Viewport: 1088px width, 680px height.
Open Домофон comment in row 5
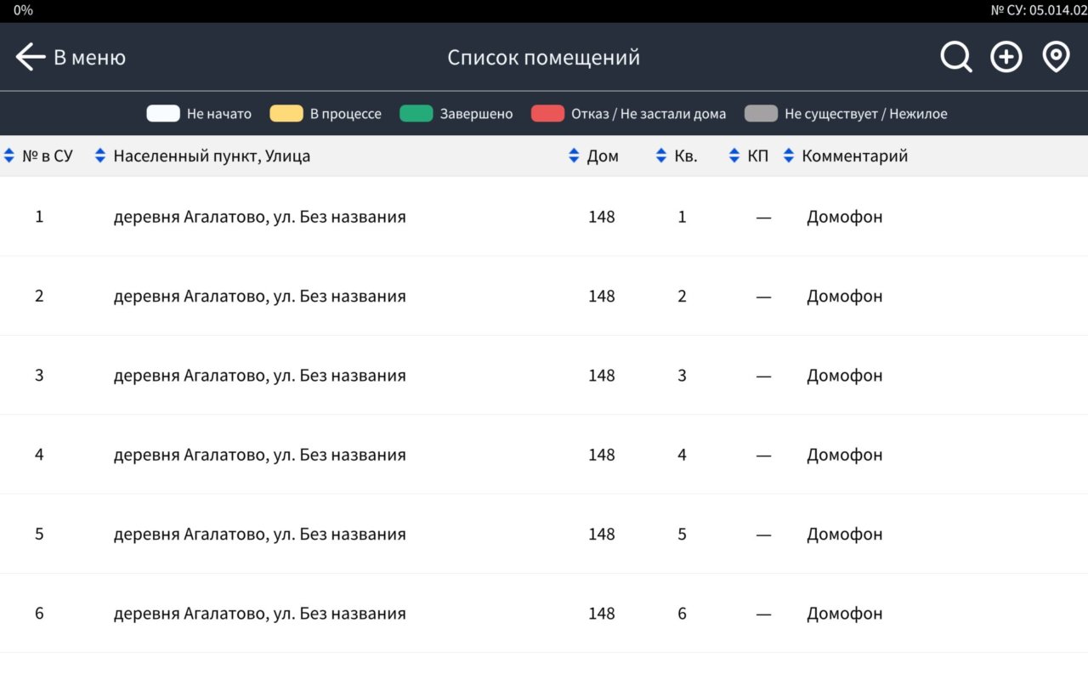[x=844, y=535]
